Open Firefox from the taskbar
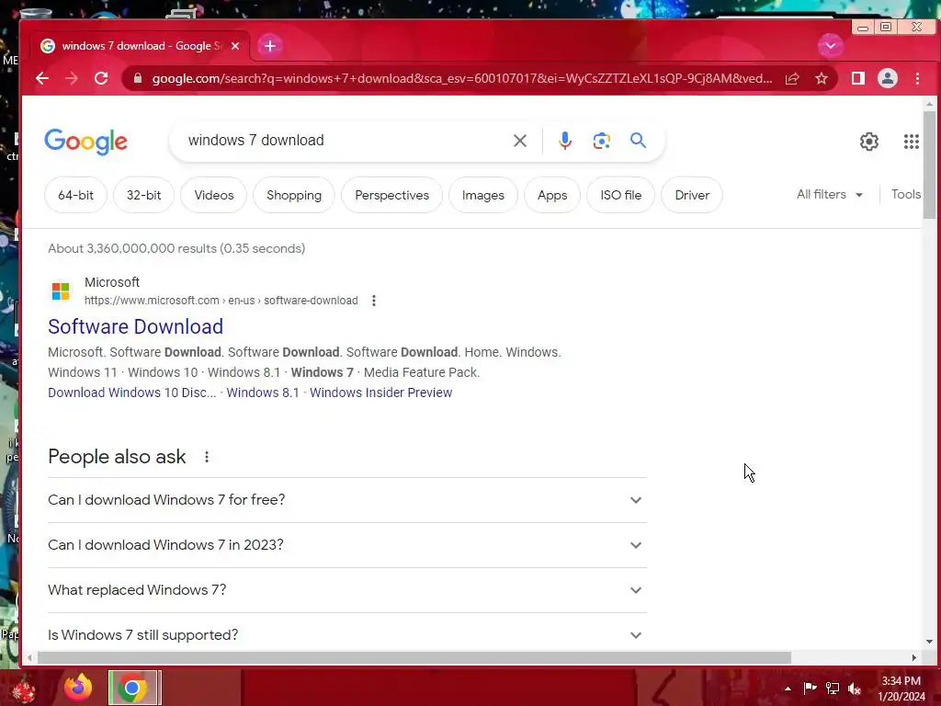Screen dimensions: 941x706 click(79, 688)
